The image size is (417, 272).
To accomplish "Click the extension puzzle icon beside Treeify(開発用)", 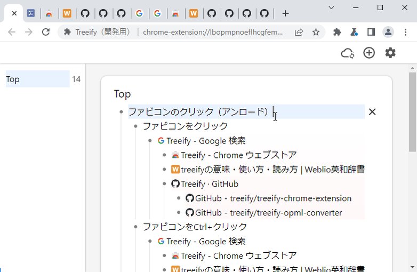I will pyautogui.click(x=67, y=32).
